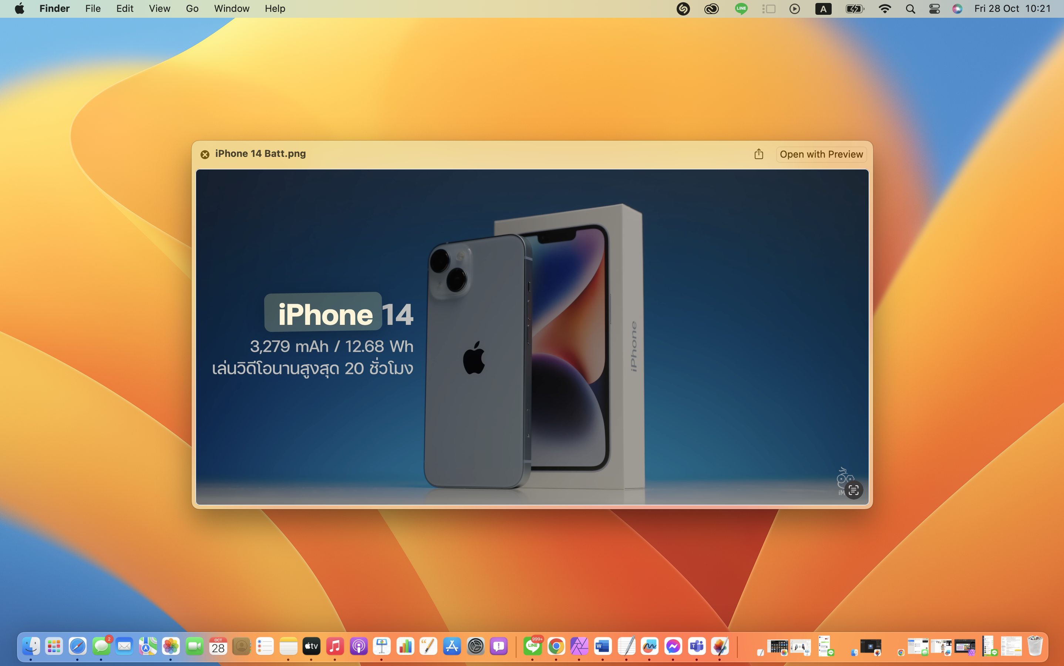Click the LINE icon in the menu bar

(741, 9)
